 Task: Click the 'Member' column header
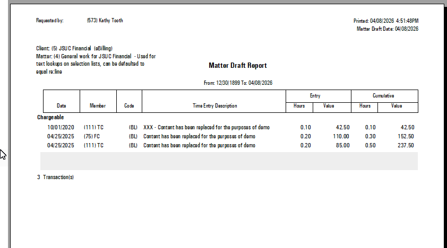[x=98, y=106]
